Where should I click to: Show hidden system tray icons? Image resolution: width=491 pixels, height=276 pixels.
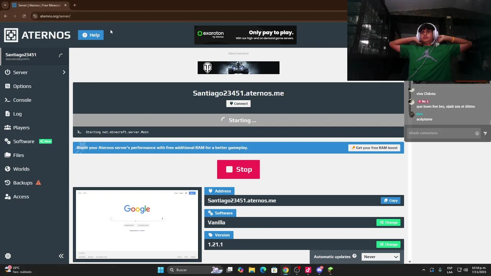(x=423, y=270)
